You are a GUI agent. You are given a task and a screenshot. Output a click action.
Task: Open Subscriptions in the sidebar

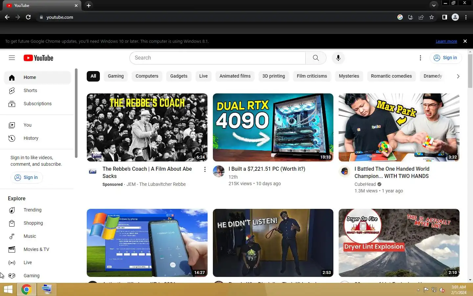pos(37,104)
